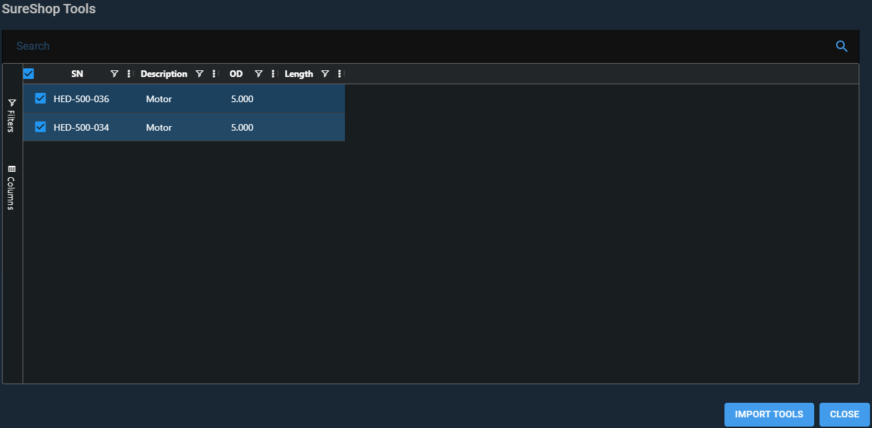Open the Description column filter icon
This screenshot has width=872, height=428.
pos(199,74)
